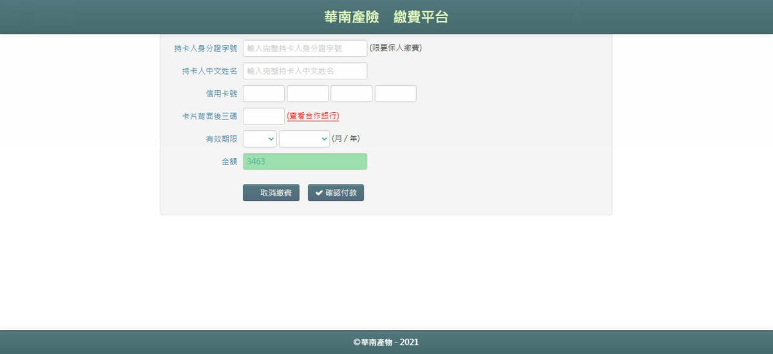Image resolution: width=773 pixels, height=354 pixels.
Task: Click the first 信用卡號 segment box
Action: 263,93
